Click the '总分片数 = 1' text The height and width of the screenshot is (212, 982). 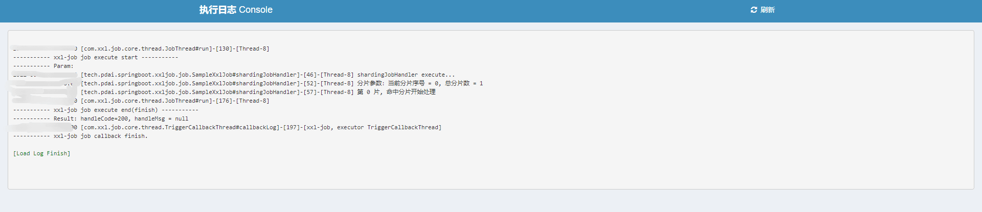click(464, 84)
